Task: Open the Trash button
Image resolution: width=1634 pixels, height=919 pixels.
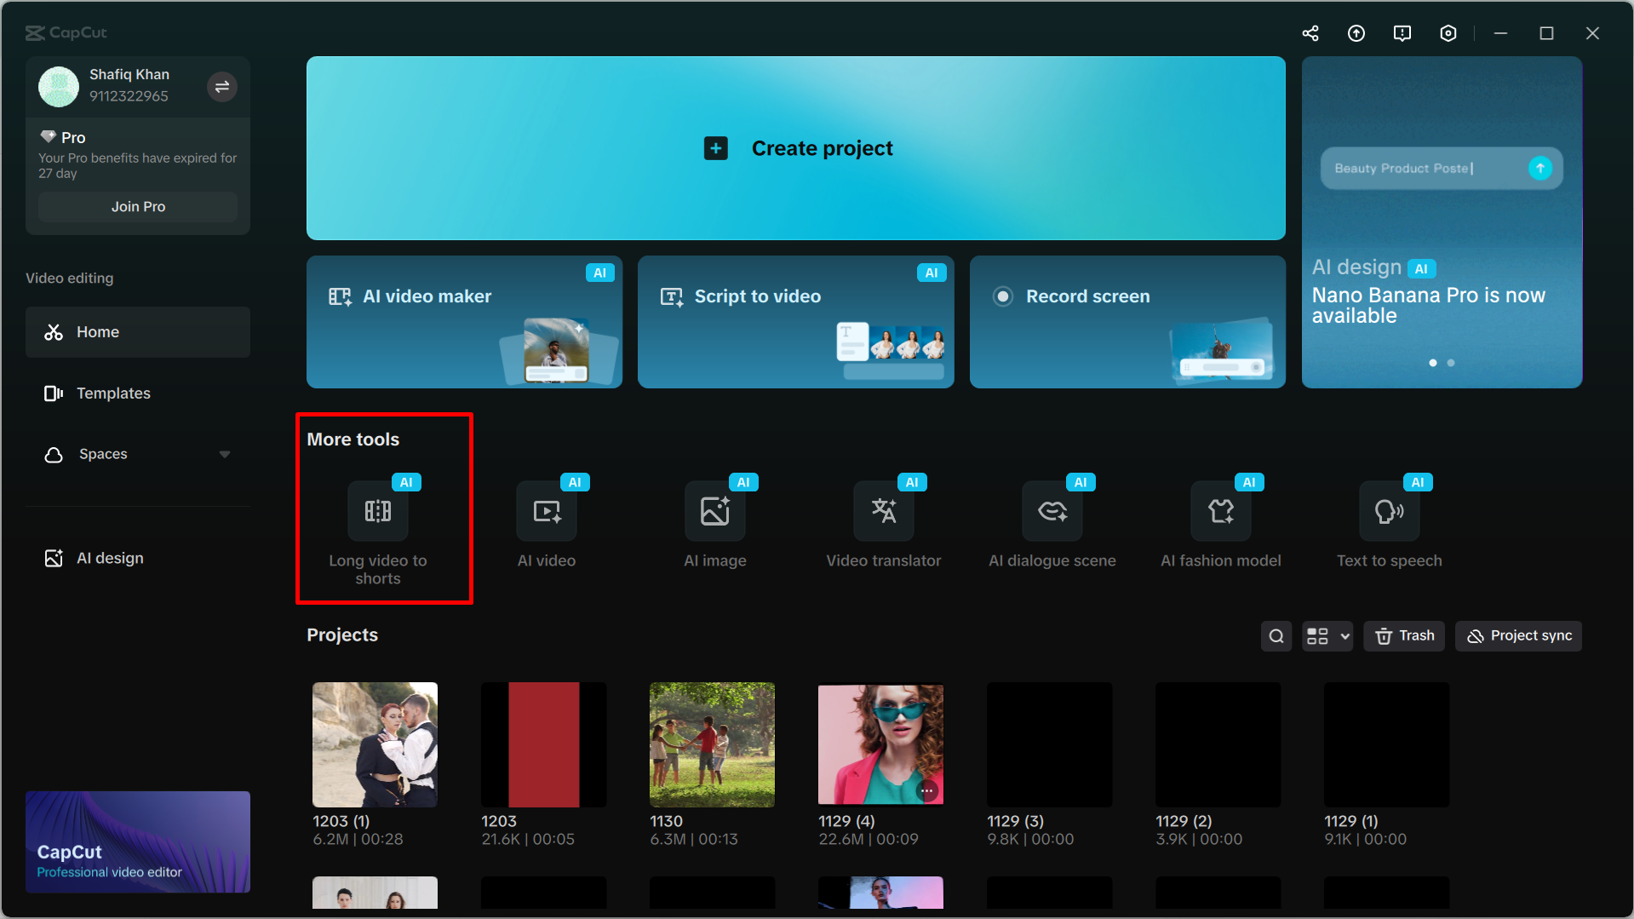Action: 1404,636
